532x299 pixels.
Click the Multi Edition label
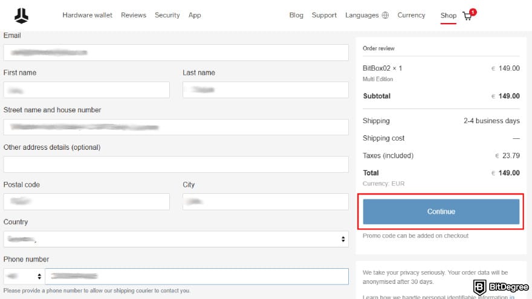(378, 79)
